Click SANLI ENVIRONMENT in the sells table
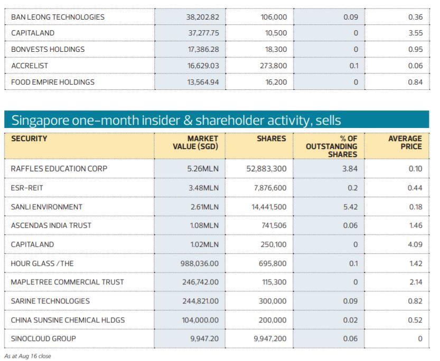The height and width of the screenshot is (361, 440). [46, 207]
